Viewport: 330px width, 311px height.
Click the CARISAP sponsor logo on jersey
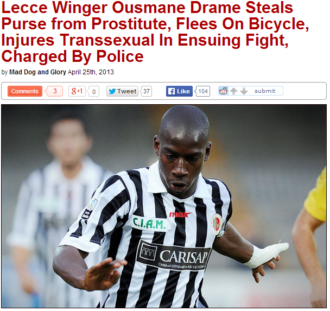click(174, 256)
